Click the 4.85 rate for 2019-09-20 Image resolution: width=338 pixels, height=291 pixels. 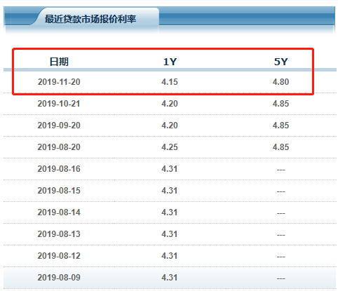[x=280, y=126]
